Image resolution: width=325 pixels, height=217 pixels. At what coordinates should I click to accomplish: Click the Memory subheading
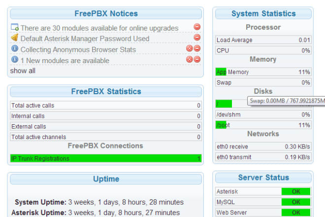pos(263,59)
